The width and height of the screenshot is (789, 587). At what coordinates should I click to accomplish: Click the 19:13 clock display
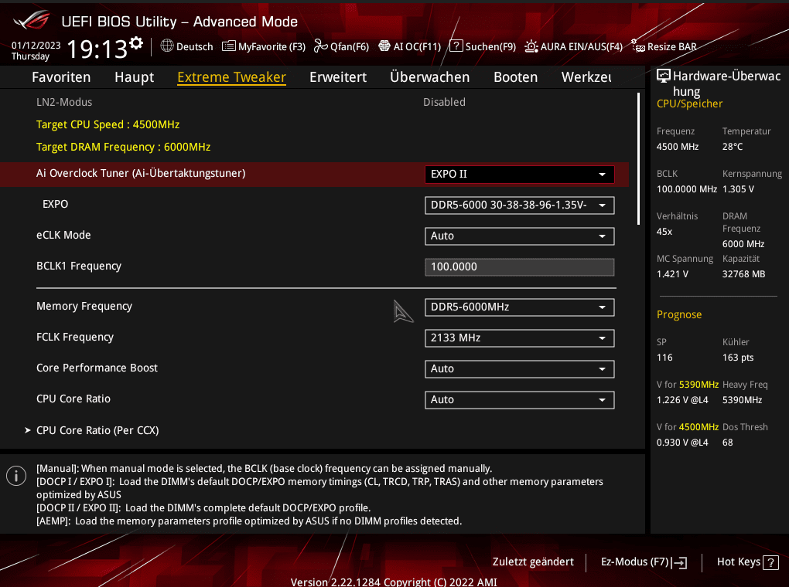(97, 49)
